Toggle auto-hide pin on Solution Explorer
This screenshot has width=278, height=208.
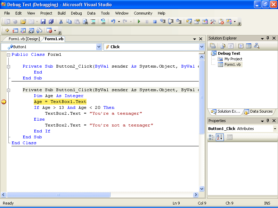pos(268,38)
